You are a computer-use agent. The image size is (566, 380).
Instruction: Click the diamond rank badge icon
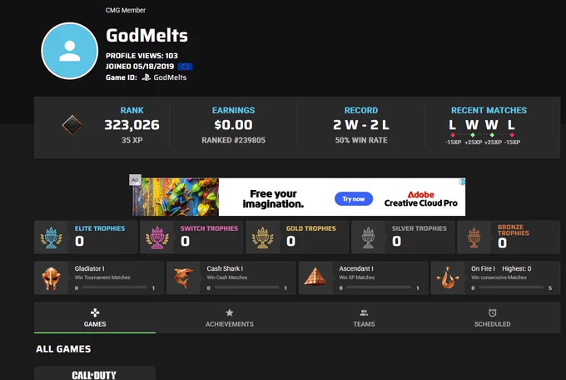click(x=72, y=126)
